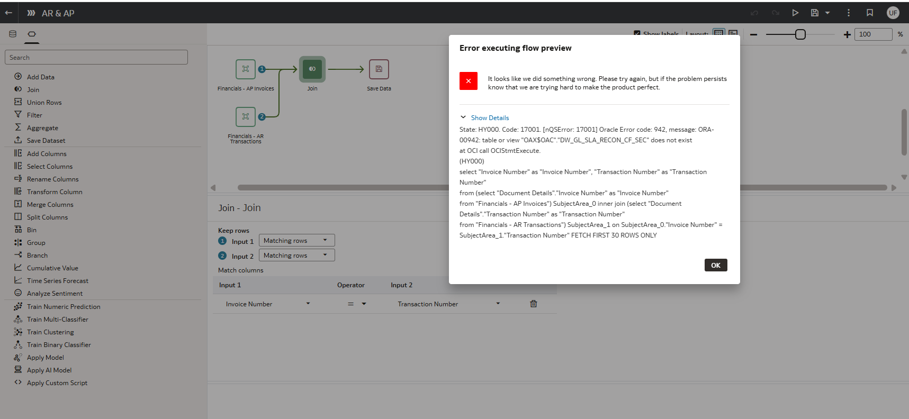Select the Financials - AP Invoices node
The width and height of the screenshot is (909, 419).
pos(246,69)
